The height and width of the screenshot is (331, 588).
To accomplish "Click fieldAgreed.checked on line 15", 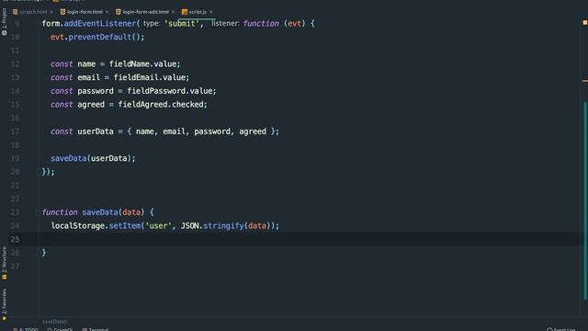I will pos(161,105).
